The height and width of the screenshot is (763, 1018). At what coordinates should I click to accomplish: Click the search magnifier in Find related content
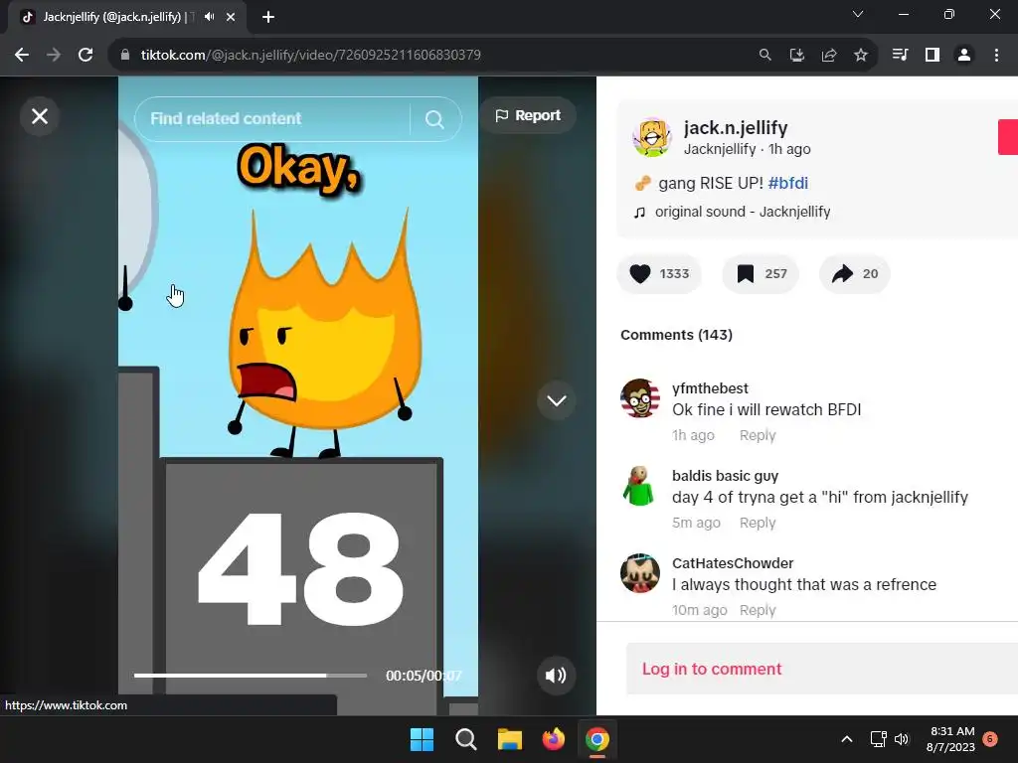tap(434, 119)
